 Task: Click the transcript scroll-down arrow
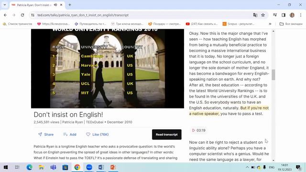(273, 161)
